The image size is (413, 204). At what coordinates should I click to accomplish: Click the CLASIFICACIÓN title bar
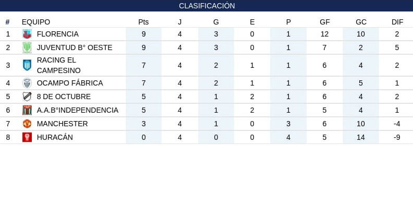(207, 6)
